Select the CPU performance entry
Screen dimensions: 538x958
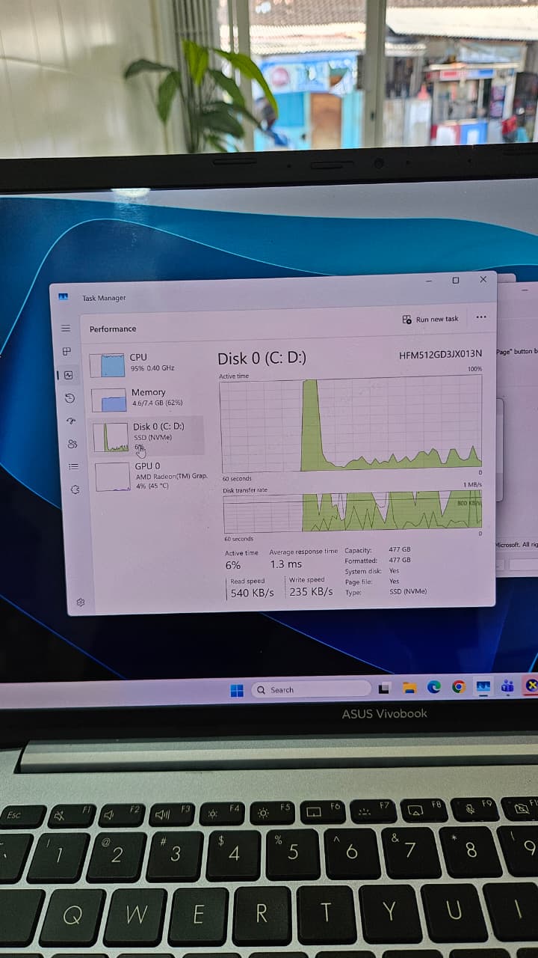point(145,364)
